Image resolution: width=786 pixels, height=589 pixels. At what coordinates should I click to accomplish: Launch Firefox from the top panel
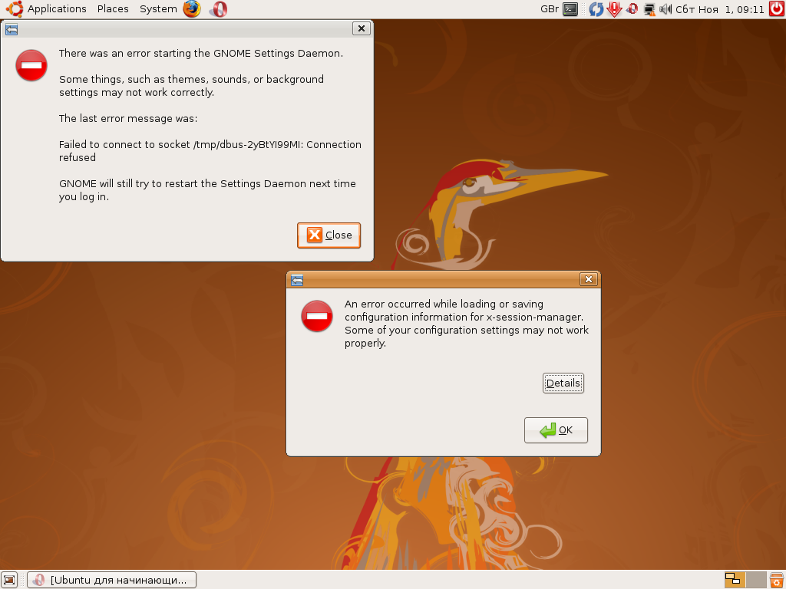(191, 9)
